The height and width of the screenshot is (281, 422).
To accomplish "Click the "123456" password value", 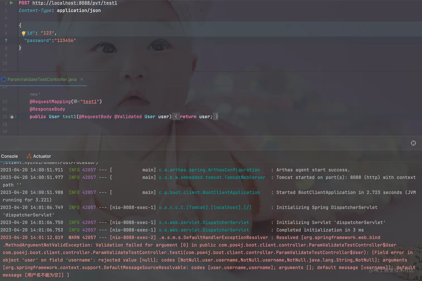I will 65,40.
